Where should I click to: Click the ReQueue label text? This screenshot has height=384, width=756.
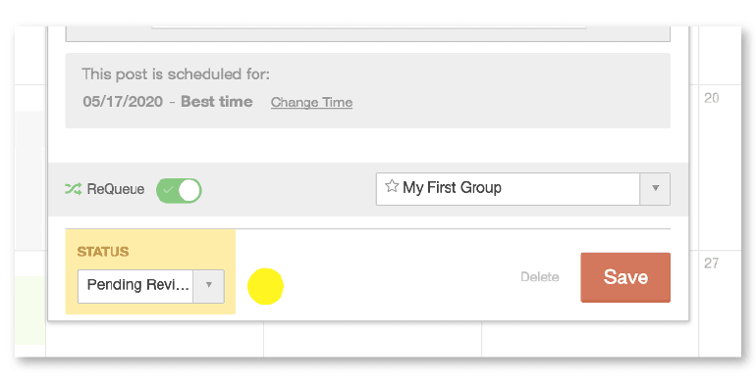(x=116, y=189)
